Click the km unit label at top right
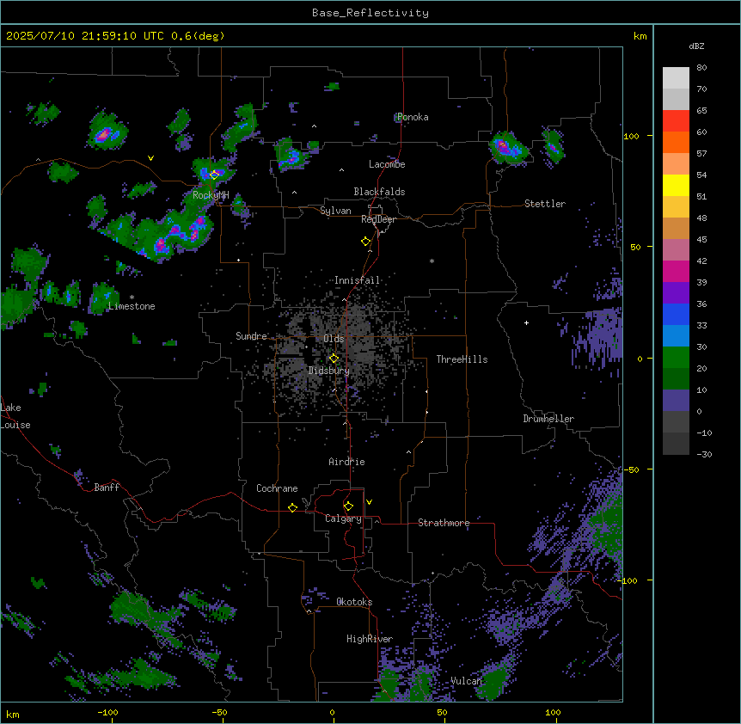Image resolution: width=741 pixels, height=724 pixels. pyautogui.click(x=640, y=36)
